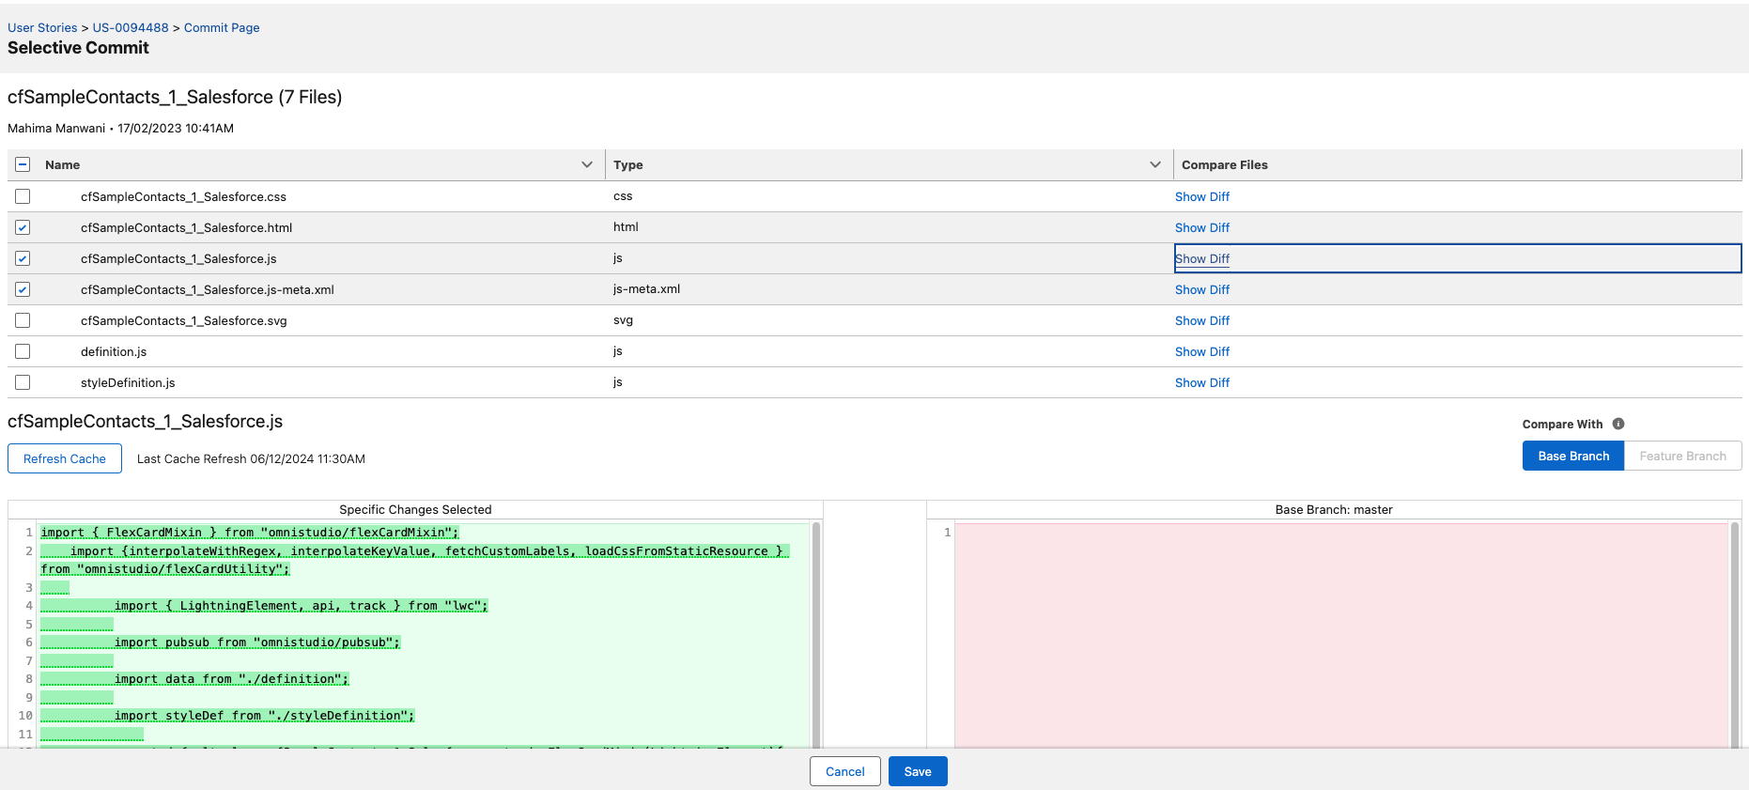
Task: Show Diff for the svg file
Action: tap(1202, 320)
